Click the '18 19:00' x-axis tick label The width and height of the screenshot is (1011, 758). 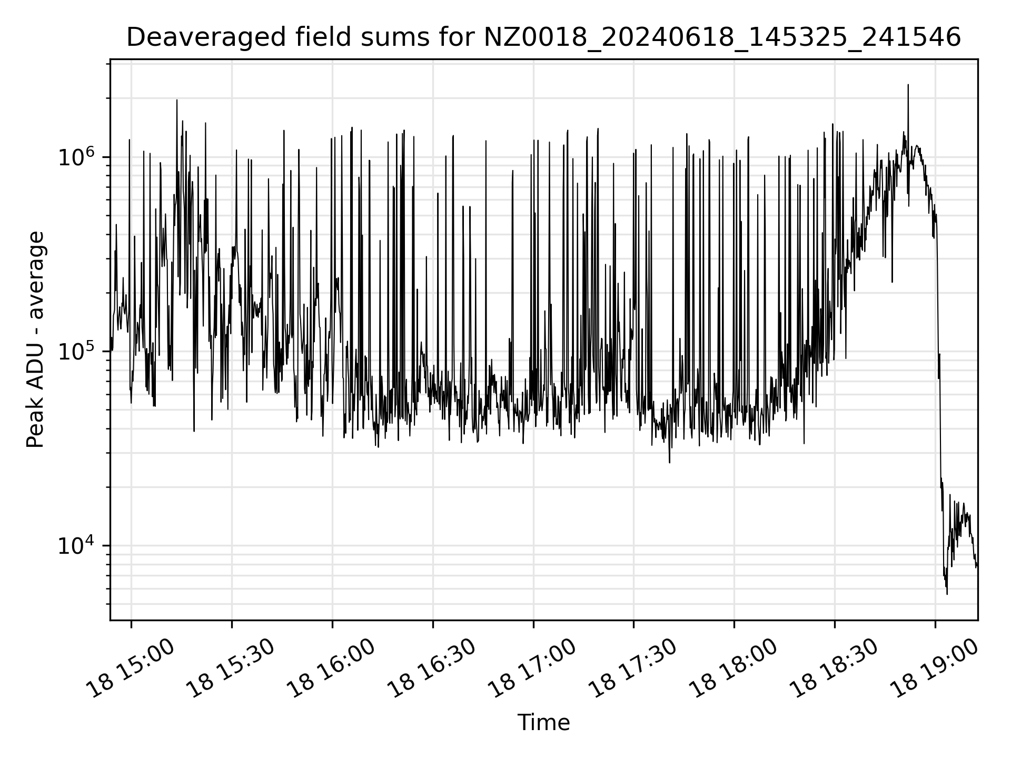(x=934, y=669)
